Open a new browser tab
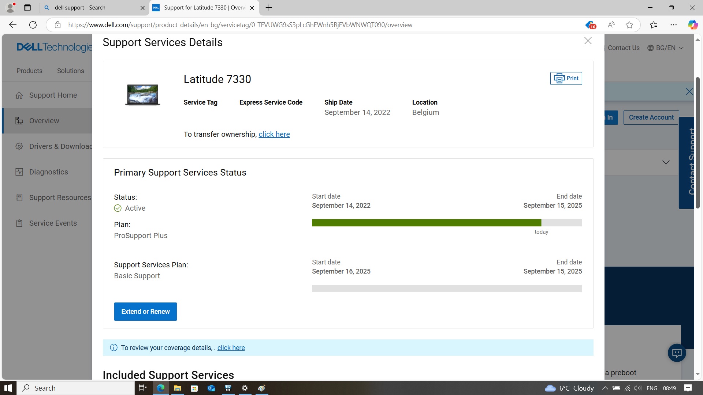The height and width of the screenshot is (395, 703). [x=269, y=8]
